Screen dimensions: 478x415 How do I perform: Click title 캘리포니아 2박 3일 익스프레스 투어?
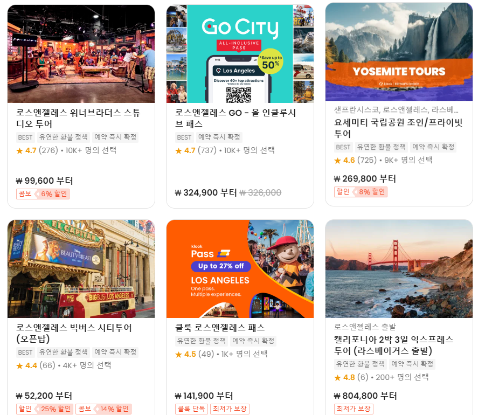[x=393, y=345]
